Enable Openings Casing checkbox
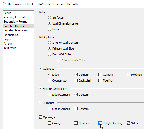Viewport: 144px width, 129px height. (49, 123)
